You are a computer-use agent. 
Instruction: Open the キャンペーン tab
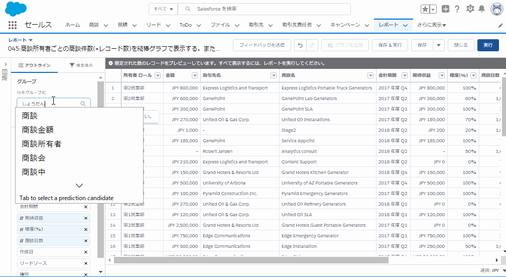tap(345, 25)
